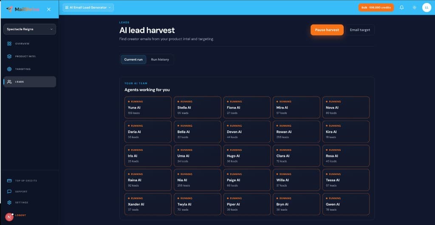Open the LL user profile avatar

coord(427,8)
